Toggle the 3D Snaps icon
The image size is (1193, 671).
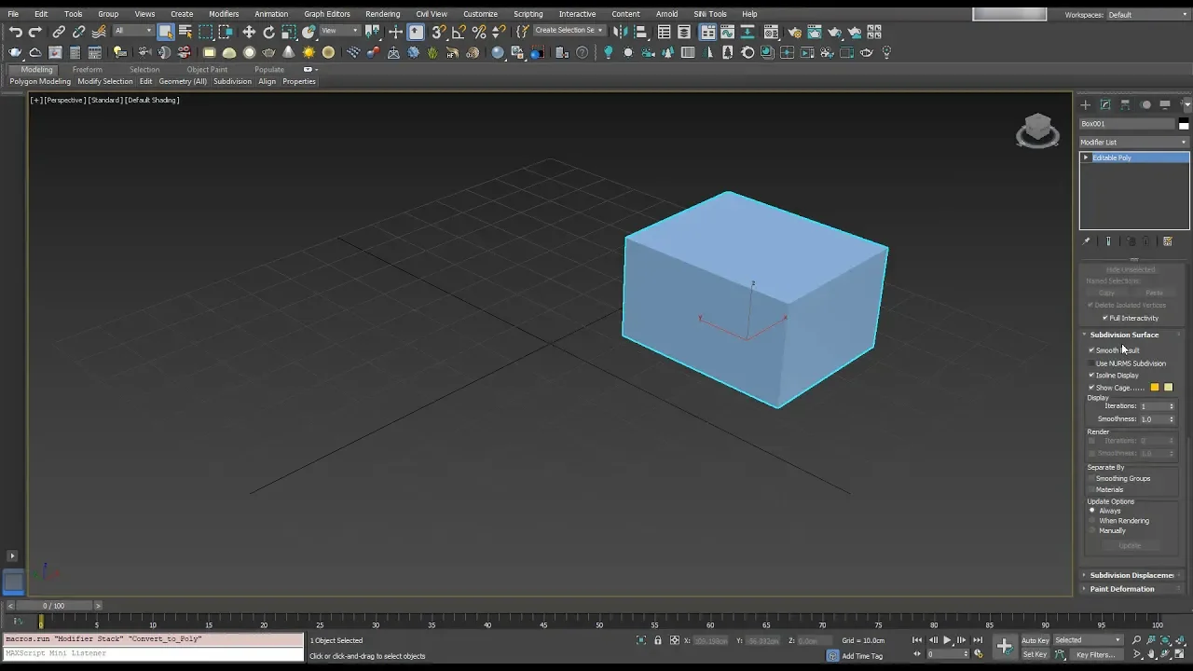pyautogui.click(x=438, y=32)
